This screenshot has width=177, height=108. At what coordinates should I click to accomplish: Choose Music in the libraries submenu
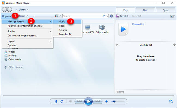tap(67, 21)
